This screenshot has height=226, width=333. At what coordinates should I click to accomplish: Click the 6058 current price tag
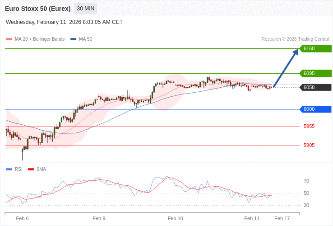[315, 87]
